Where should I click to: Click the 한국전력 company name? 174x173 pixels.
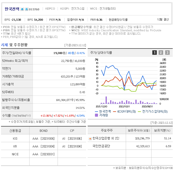click(x=12, y=9)
